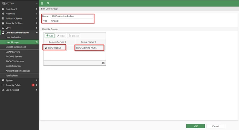
Task: Click the Edit remote group button
Action: tap(61, 36)
